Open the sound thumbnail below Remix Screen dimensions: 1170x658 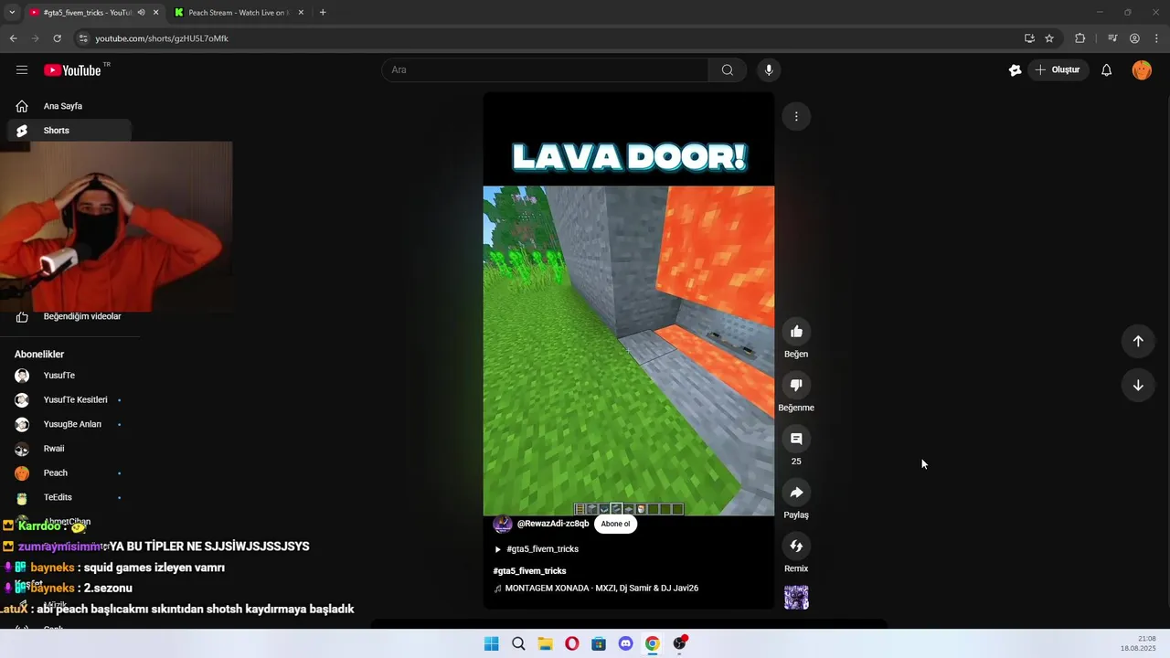click(x=796, y=598)
